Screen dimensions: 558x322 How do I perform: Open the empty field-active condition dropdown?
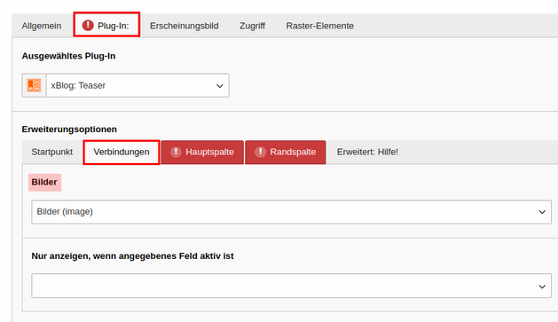point(292,286)
